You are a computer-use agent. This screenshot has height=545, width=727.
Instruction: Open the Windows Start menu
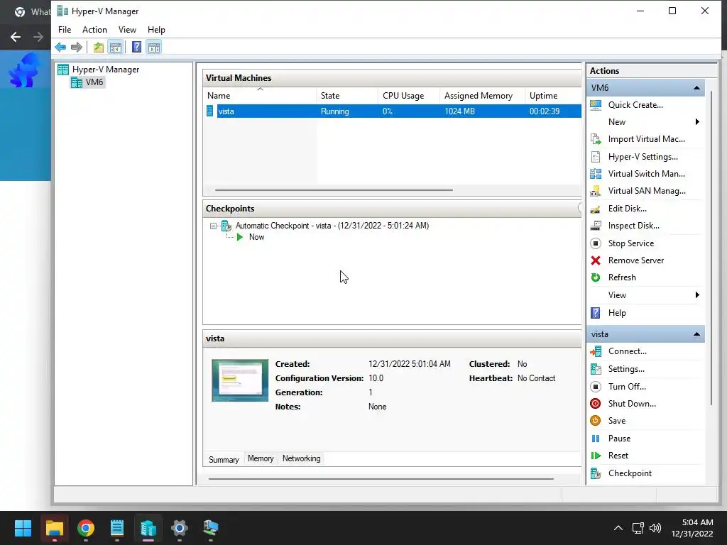coord(23,528)
